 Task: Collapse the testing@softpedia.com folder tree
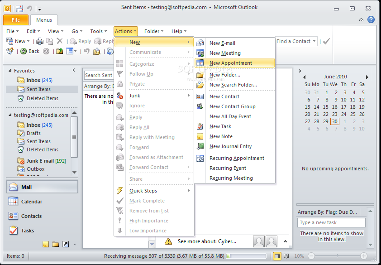click(10, 115)
